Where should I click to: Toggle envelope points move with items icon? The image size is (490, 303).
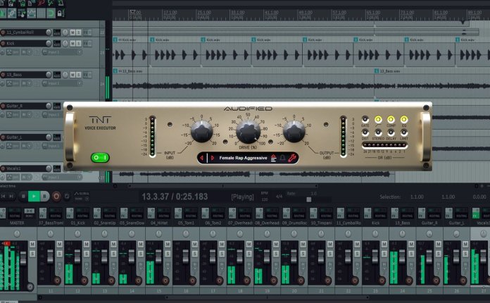31,13
